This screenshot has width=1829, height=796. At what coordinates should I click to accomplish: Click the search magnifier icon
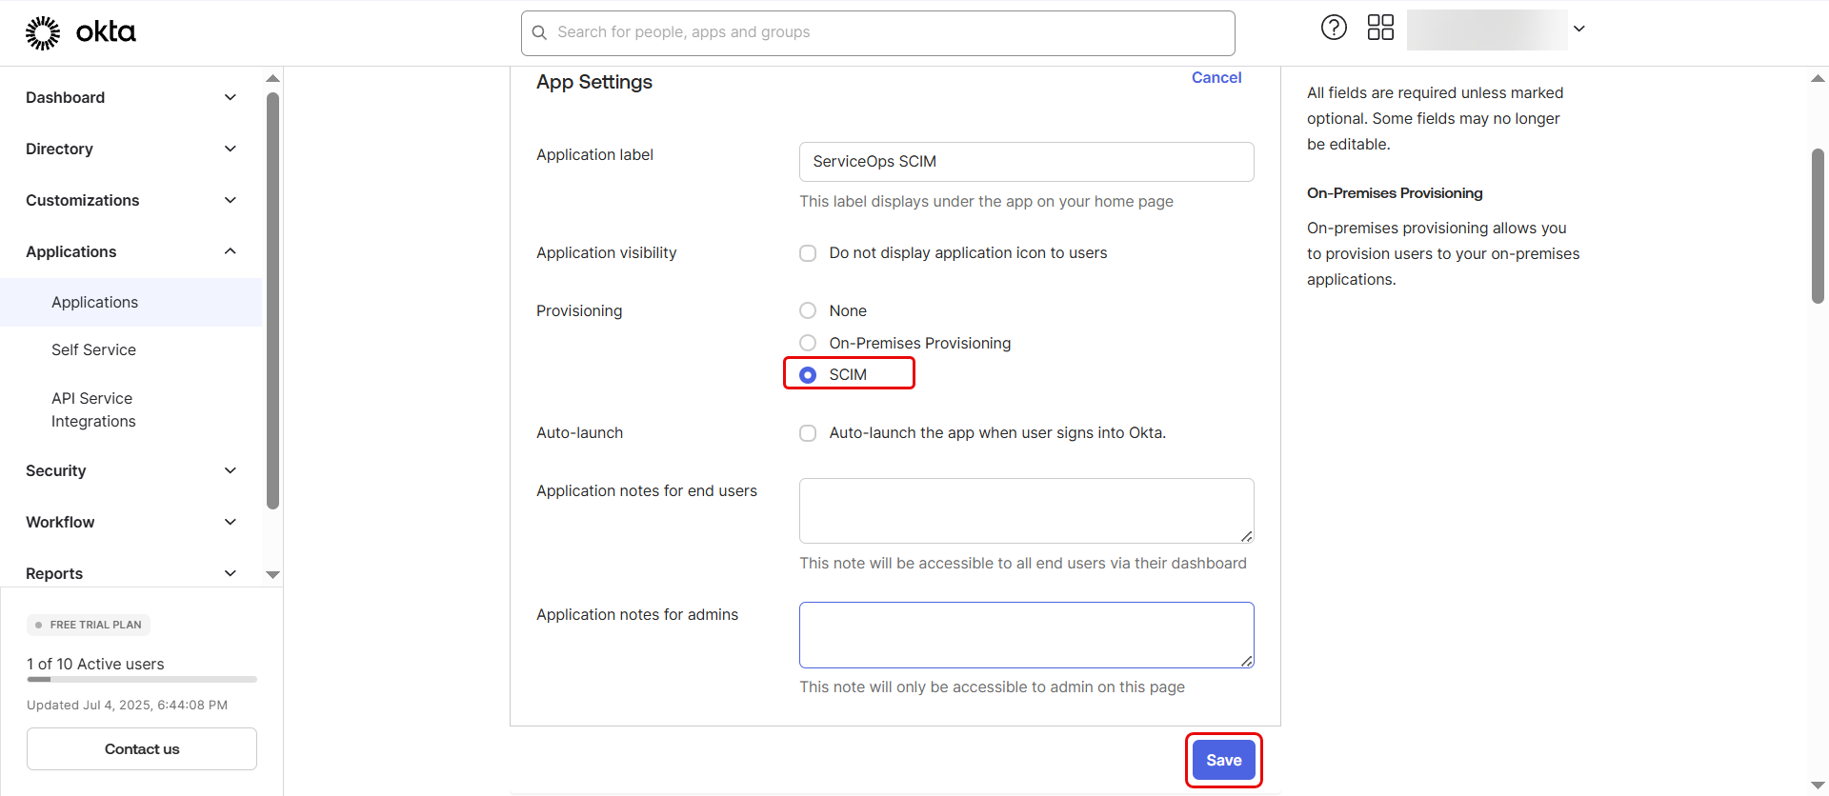click(539, 32)
